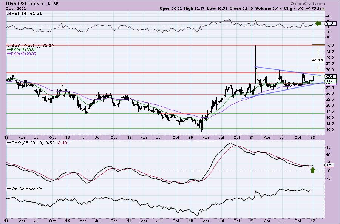Click the 5-Jan-2022 chart date
This screenshot has width=340, height=224.
(16, 8)
